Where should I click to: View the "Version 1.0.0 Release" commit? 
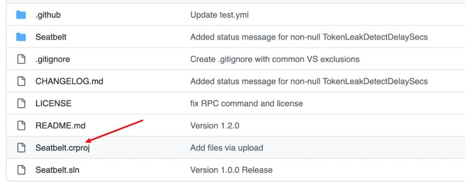[231, 170]
